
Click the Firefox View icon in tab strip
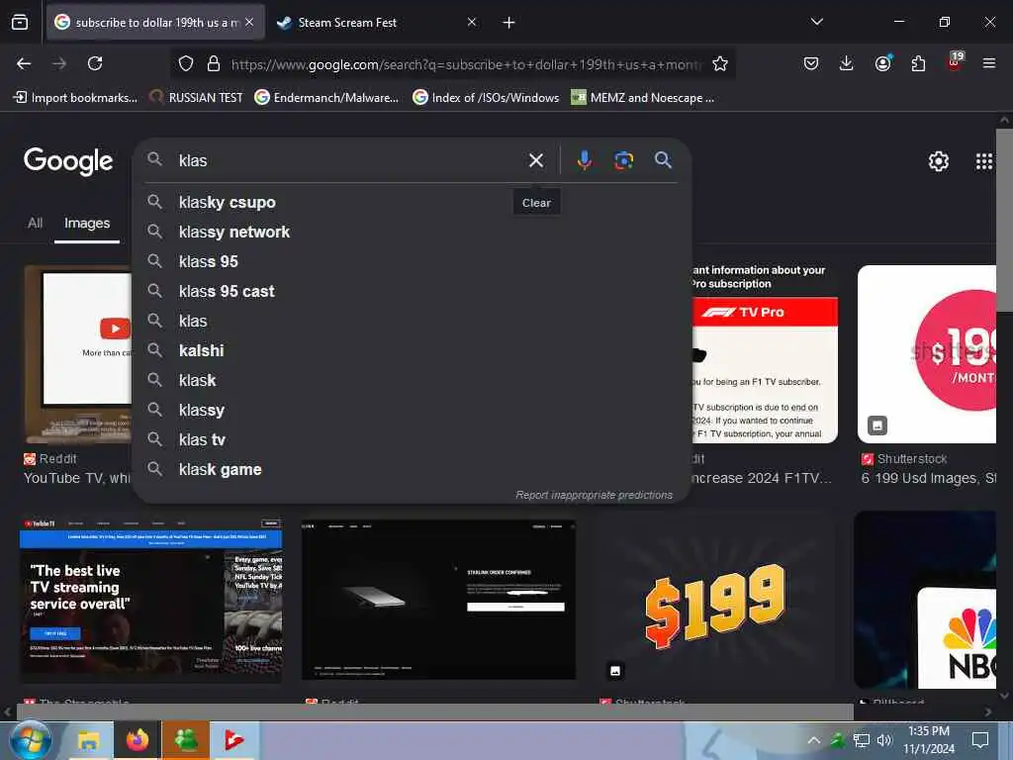tap(20, 23)
